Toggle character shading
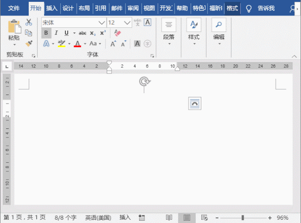The height and width of the screenshot is (223, 301). point(137,44)
